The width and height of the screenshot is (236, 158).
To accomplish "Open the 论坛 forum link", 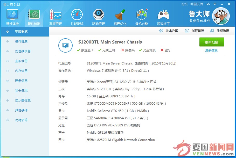I will point(184,4).
